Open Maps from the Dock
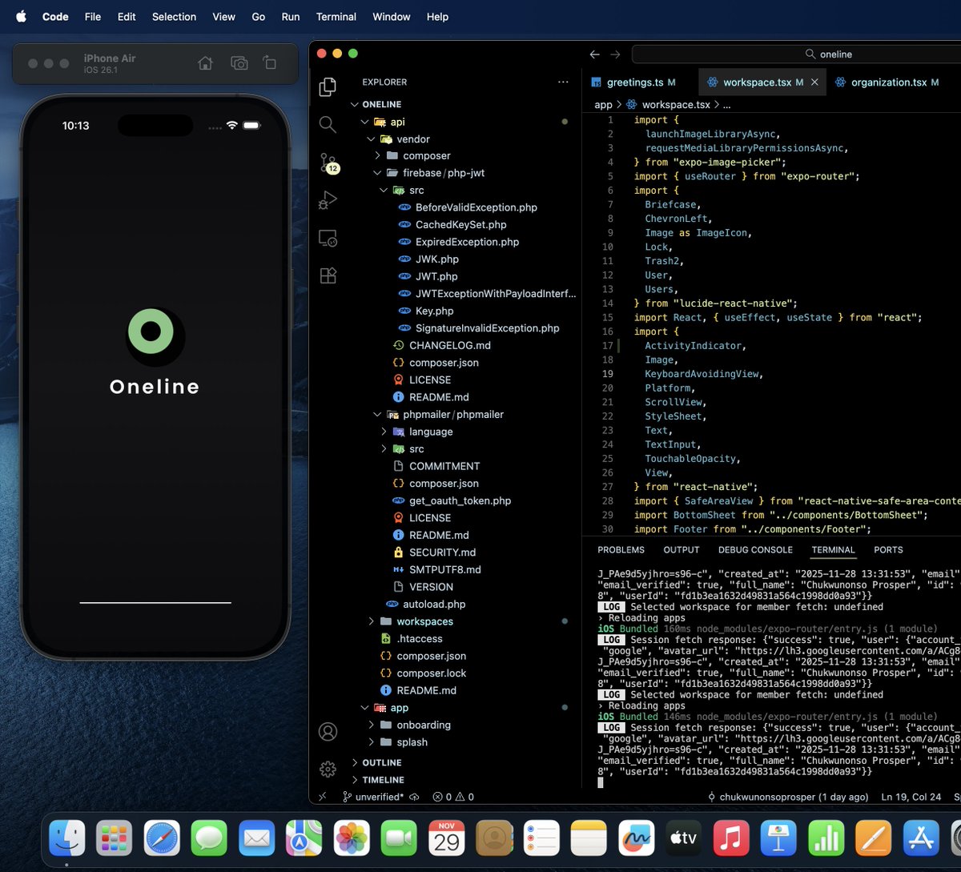This screenshot has height=872, width=961. [304, 838]
